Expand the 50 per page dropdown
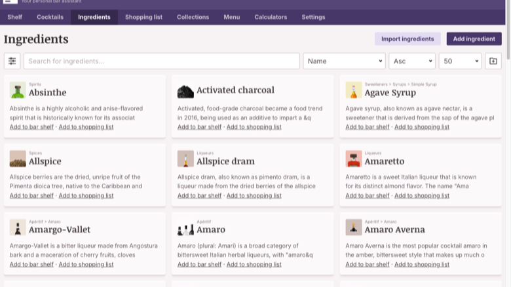This screenshot has width=511, height=287. tap(460, 61)
